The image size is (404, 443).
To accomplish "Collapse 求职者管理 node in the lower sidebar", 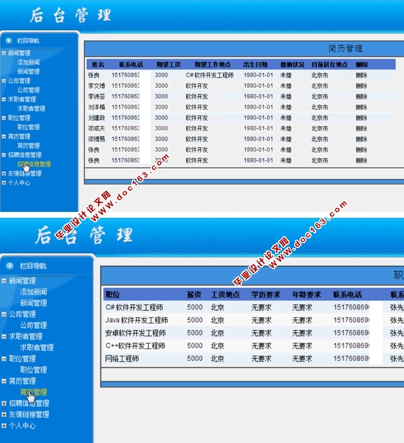I will tap(4, 336).
